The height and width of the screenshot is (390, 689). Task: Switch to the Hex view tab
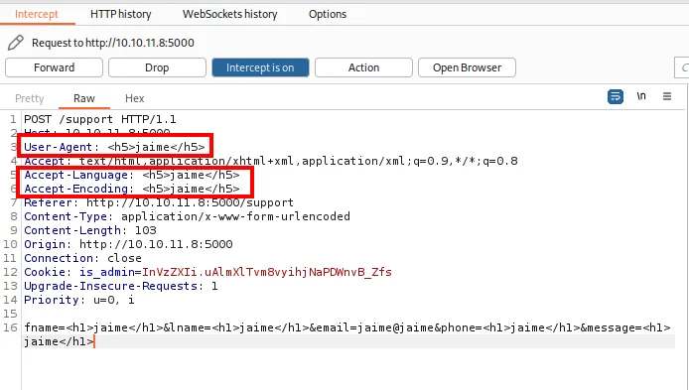point(134,98)
